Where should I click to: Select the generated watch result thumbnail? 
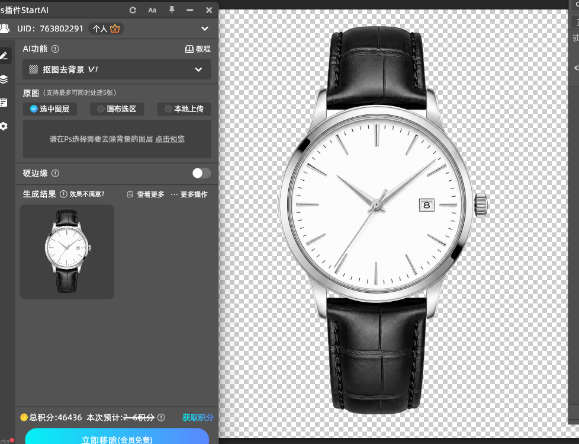tap(67, 252)
